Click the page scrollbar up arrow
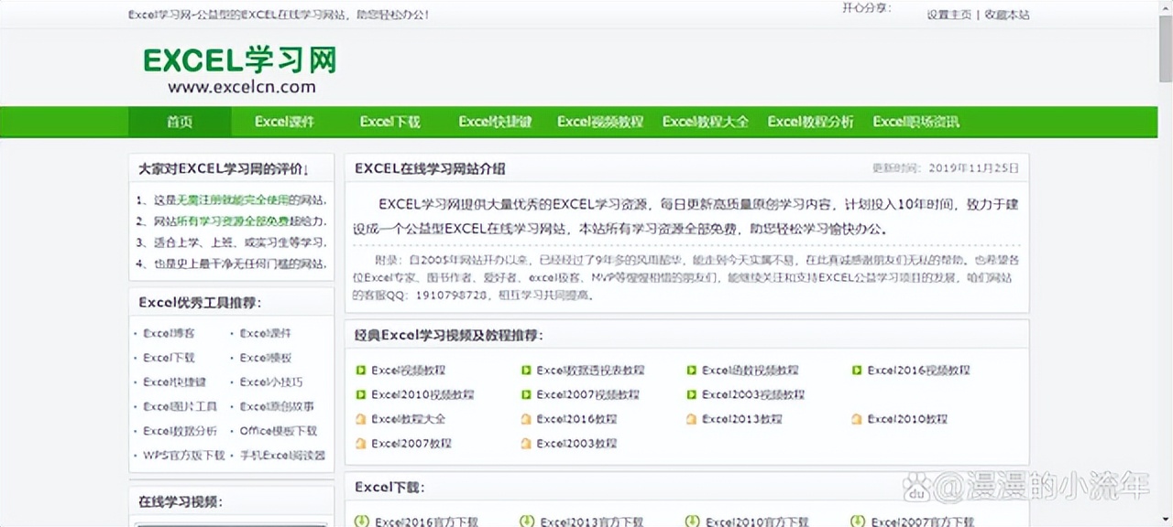 tap(1165, 7)
